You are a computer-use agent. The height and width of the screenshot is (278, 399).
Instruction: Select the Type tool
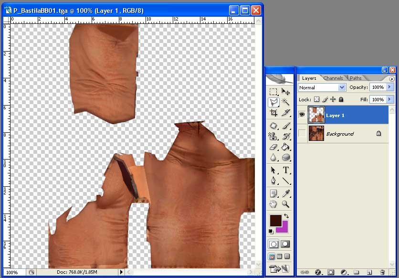(286, 170)
